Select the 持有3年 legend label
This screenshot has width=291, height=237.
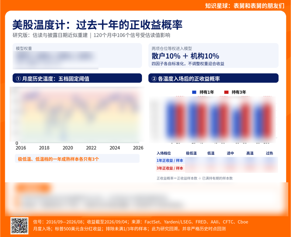239,92
